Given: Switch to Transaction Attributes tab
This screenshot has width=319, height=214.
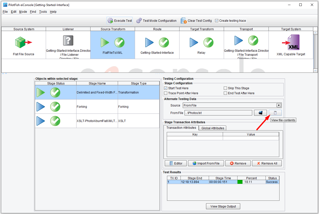Looking at the screenshot, I should point(181,128).
